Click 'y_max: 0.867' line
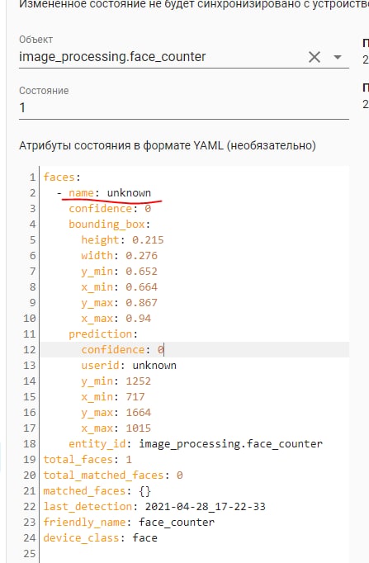This screenshot has width=369, height=563. (x=119, y=303)
